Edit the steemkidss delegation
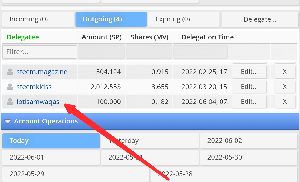300x182 pixels. (249, 87)
